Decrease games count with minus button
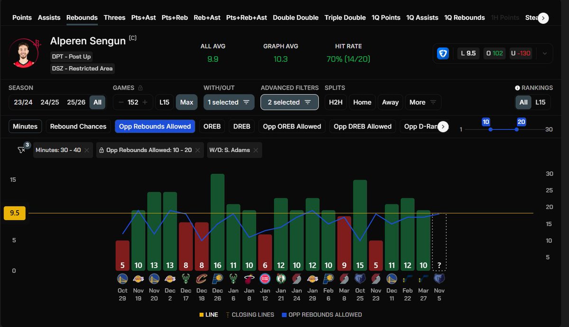Screen dimensions: 569x327 pyautogui.click(x=121, y=102)
